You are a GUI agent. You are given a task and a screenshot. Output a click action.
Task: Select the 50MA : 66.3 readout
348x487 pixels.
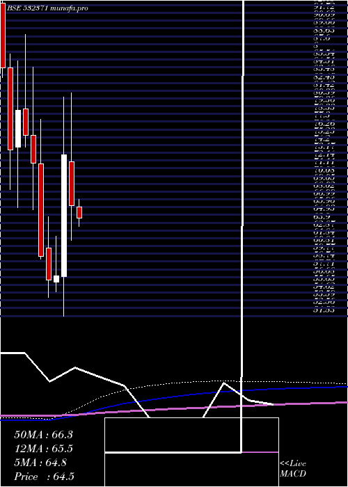pyautogui.click(x=43, y=435)
